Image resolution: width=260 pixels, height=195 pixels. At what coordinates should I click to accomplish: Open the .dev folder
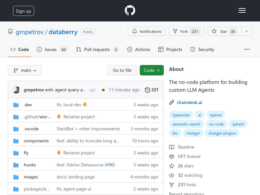coord(28,105)
